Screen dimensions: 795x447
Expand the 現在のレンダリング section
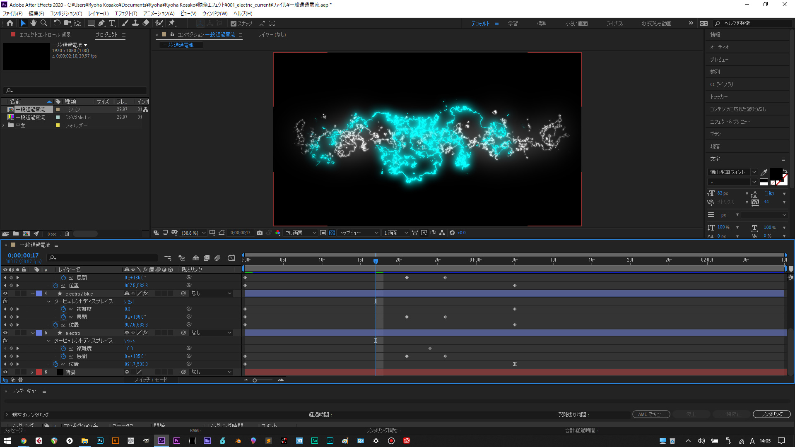pos(7,415)
